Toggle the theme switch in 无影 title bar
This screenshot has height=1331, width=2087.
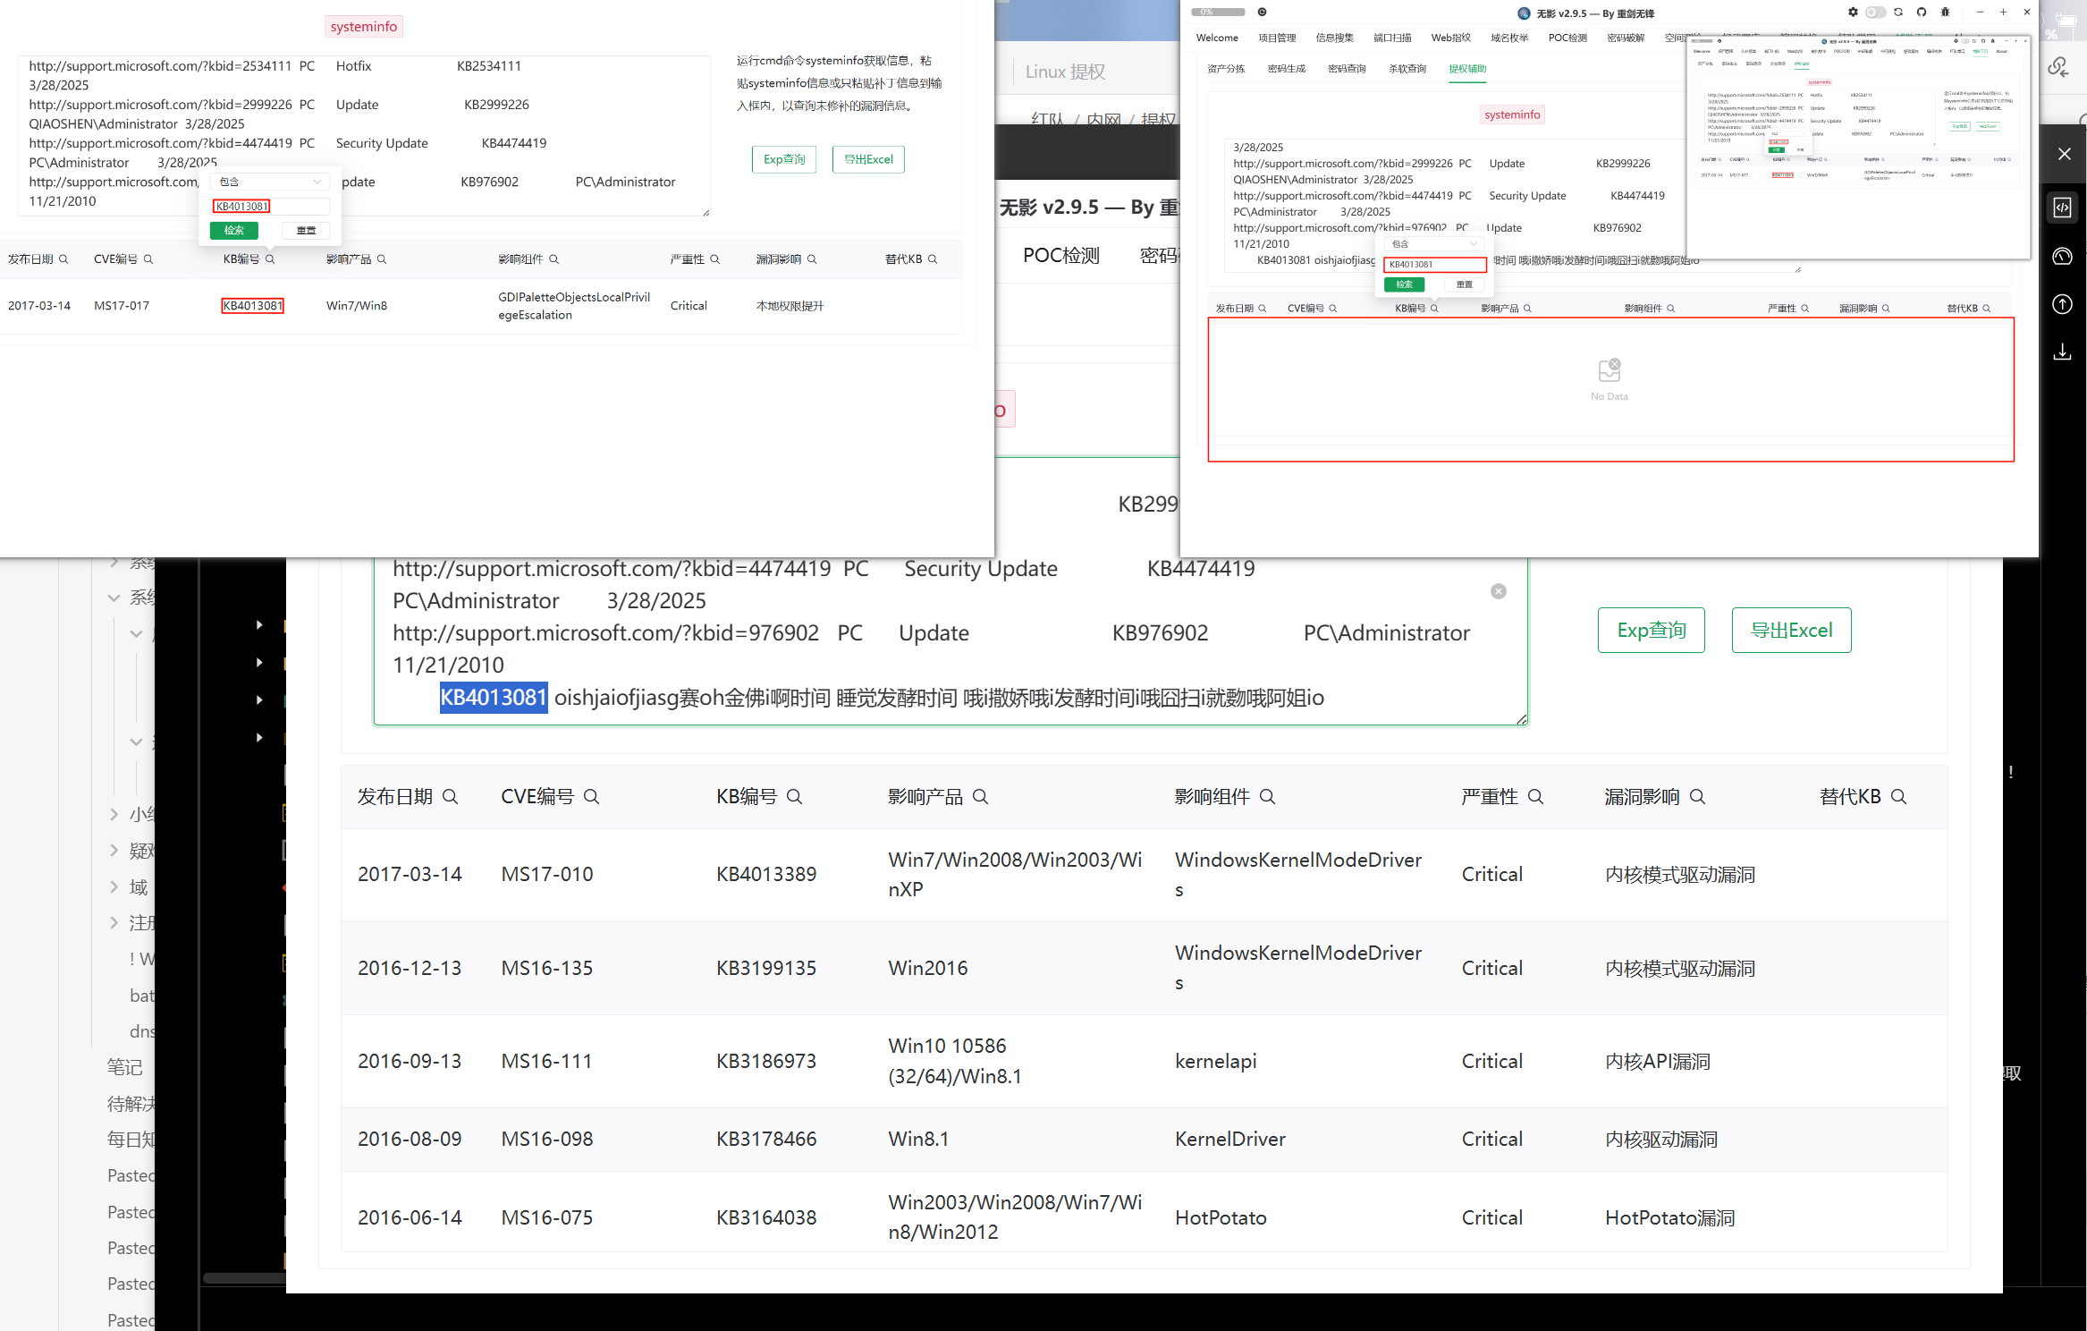pos(1875,13)
